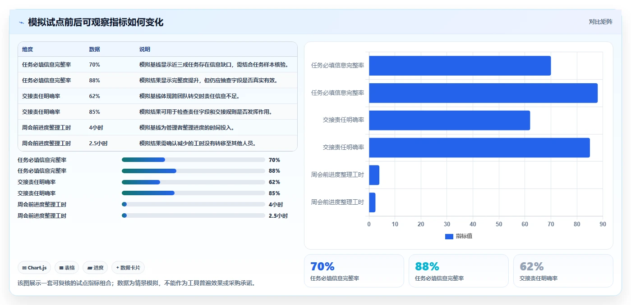Click the 70% progress bar for 任务必填信息完整率
Screen dimensions: 631x305
193,160
